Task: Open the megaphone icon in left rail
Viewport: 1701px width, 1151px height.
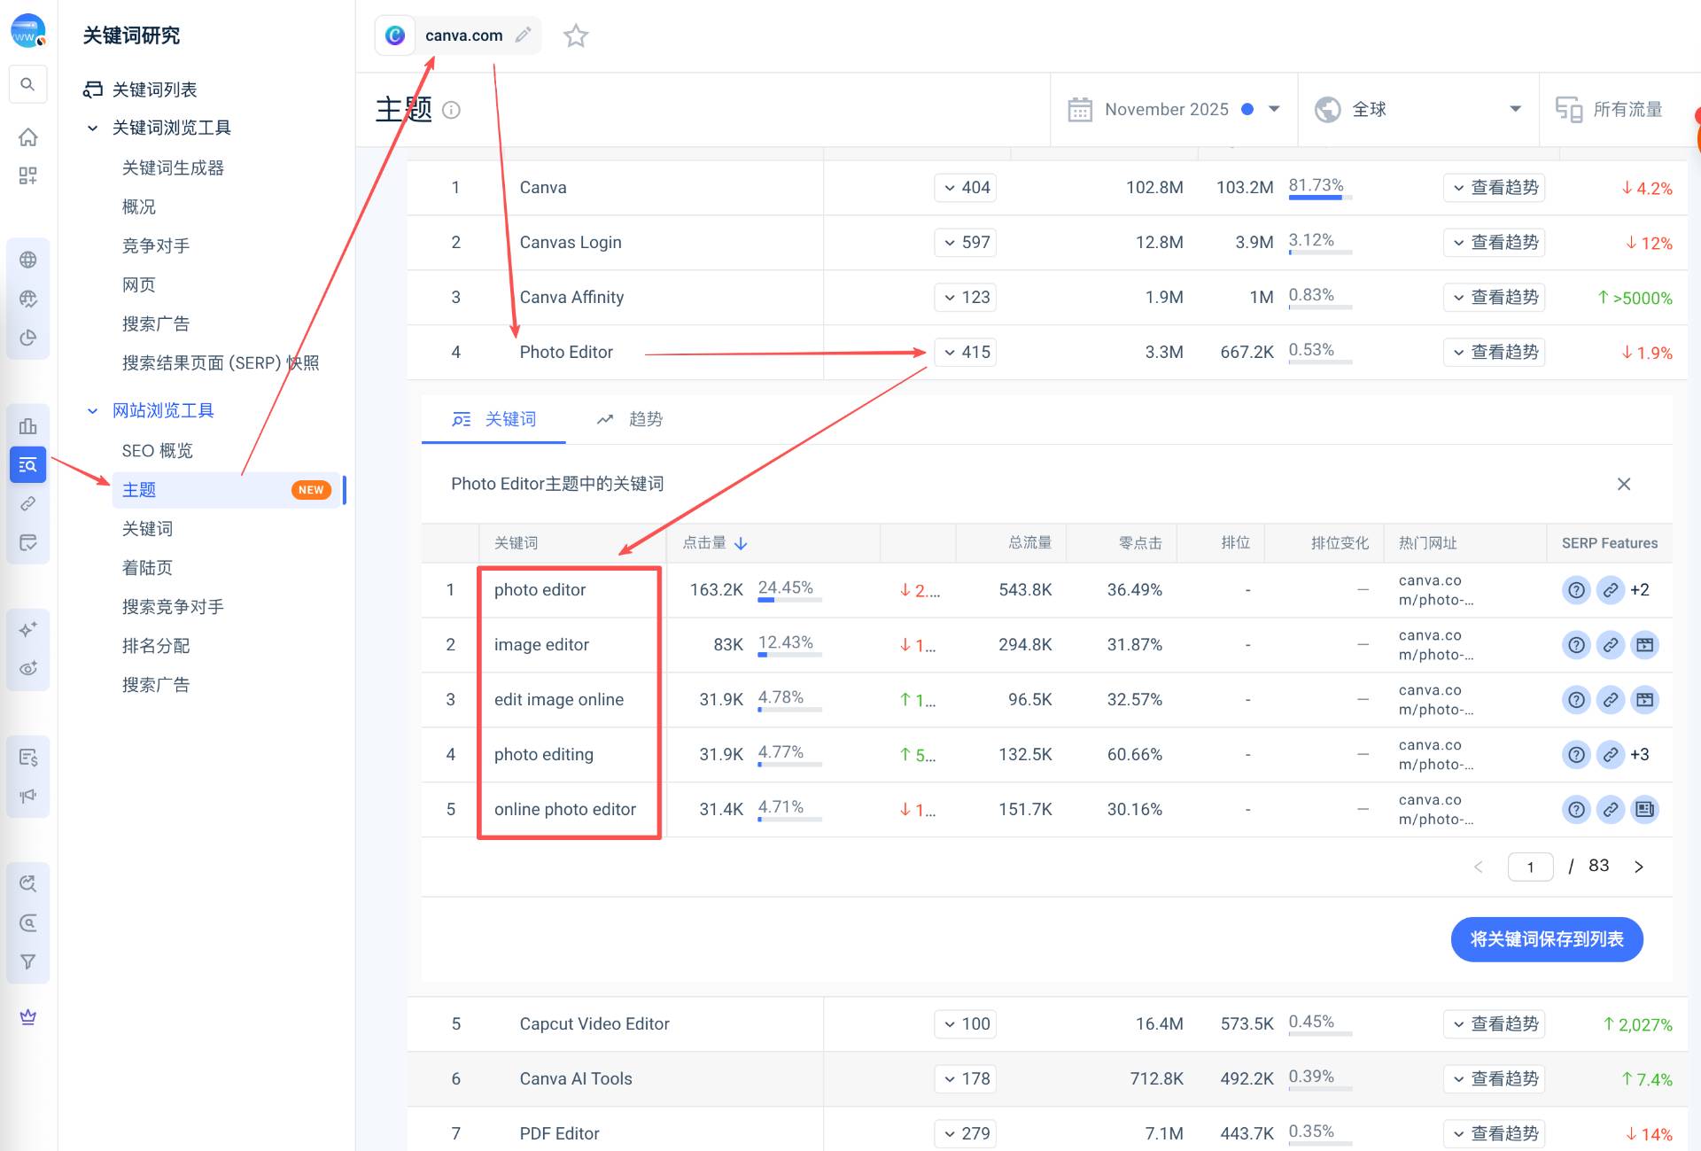Action: (27, 796)
